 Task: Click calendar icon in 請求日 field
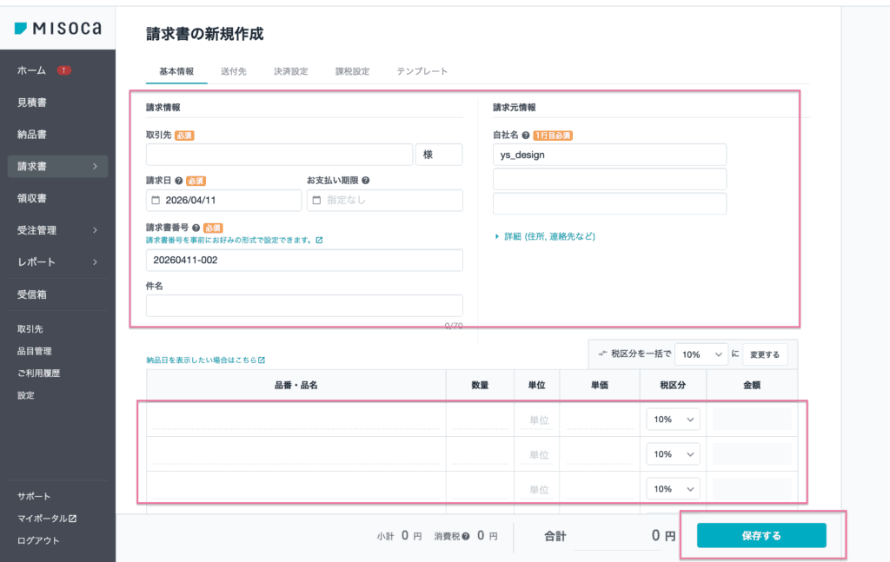pos(156,200)
